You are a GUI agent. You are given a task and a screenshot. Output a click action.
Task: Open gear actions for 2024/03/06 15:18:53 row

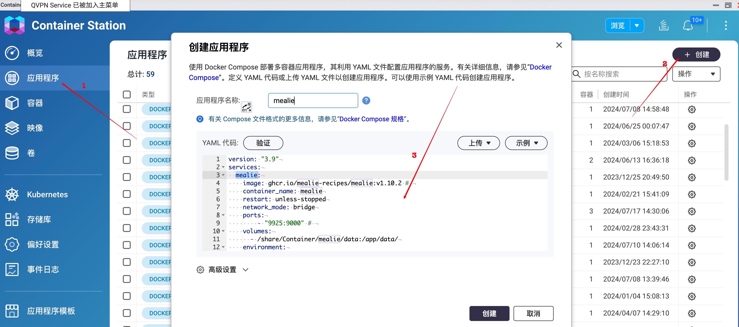coord(692,143)
